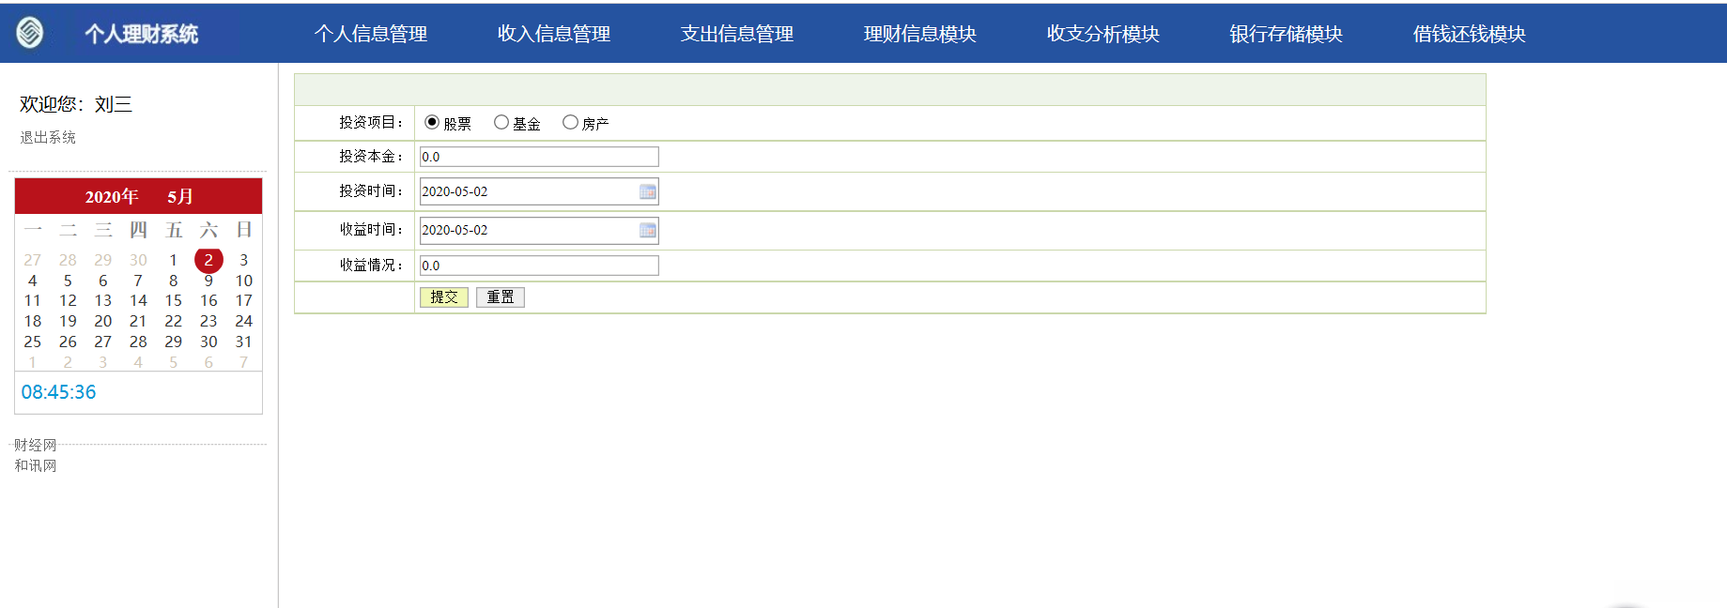Image resolution: width=1727 pixels, height=608 pixels.
Task: Focus the 收益情况 input field
Action: pyautogui.click(x=539, y=266)
